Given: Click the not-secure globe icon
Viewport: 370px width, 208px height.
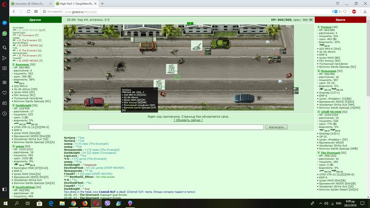Looking at the screenshot, I should point(45,12).
